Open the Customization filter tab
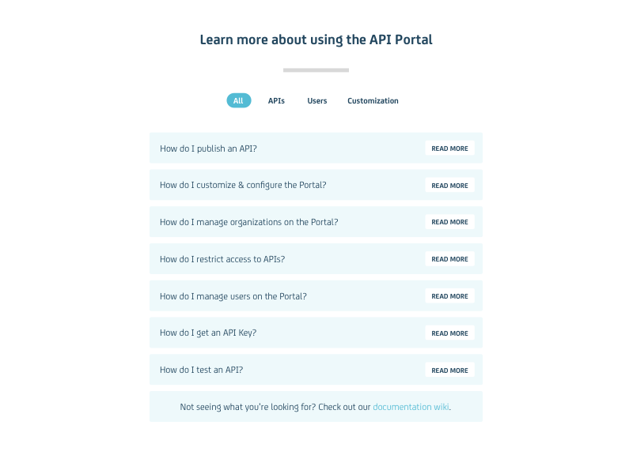 [x=373, y=100]
